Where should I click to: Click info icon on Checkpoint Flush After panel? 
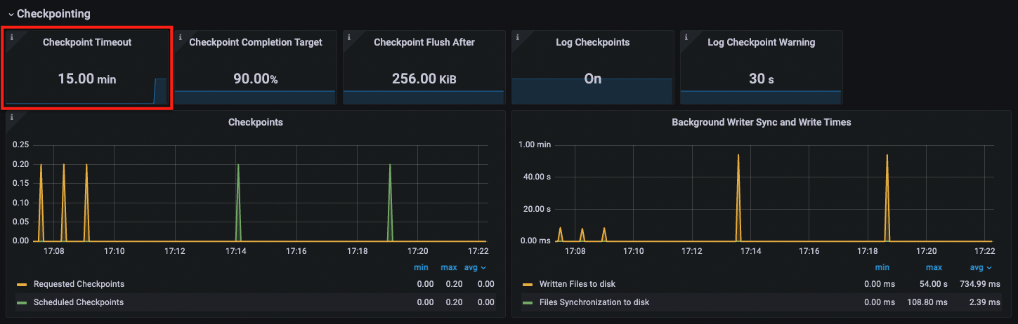[348, 36]
